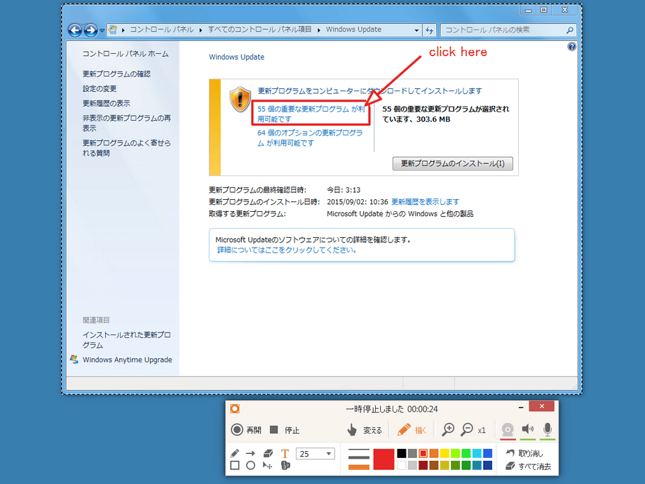Select the medium line thickness
The height and width of the screenshot is (484, 645).
[359, 457]
